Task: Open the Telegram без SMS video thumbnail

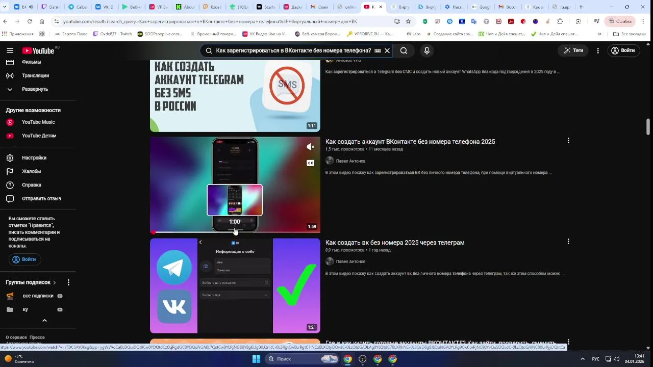Action: 235,96
